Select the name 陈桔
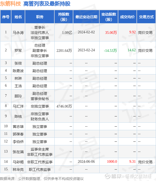Screen dimensions: 156x181 18,116
